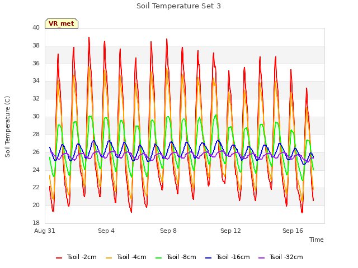Select the Tsoil -4cm legend label
This screenshot has width=358, height=268.
[131, 257]
